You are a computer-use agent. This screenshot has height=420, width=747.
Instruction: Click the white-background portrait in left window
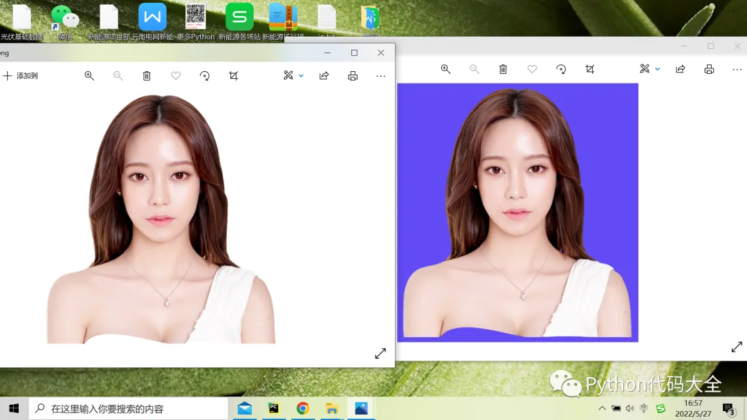(x=161, y=219)
